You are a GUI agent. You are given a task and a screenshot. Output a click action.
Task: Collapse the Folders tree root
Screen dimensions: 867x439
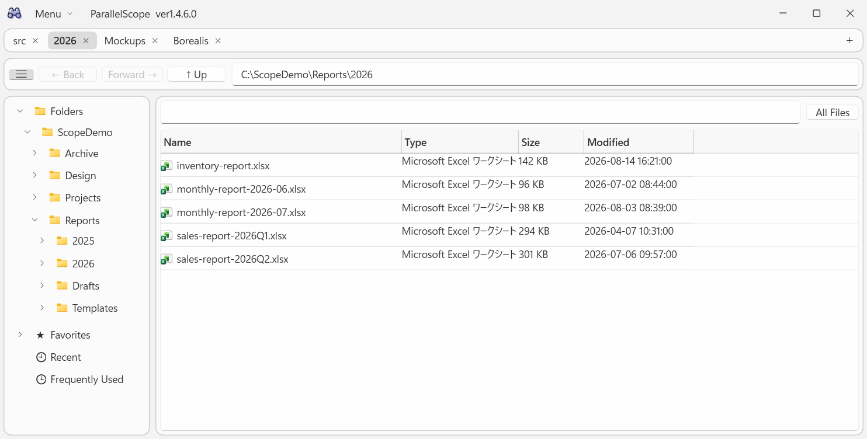20,111
